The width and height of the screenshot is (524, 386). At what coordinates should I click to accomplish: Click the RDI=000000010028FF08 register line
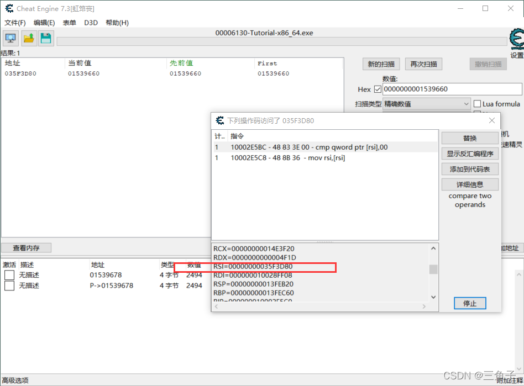point(253,275)
